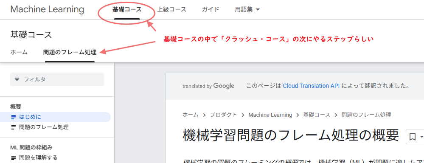Open the 問題を理解する sidebar item
The width and height of the screenshot is (424, 163).
tap(38, 157)
